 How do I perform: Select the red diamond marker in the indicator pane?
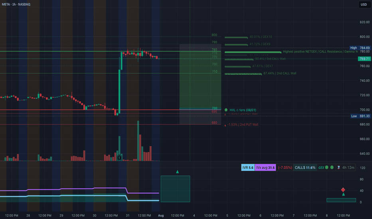(x=343, y=190)
